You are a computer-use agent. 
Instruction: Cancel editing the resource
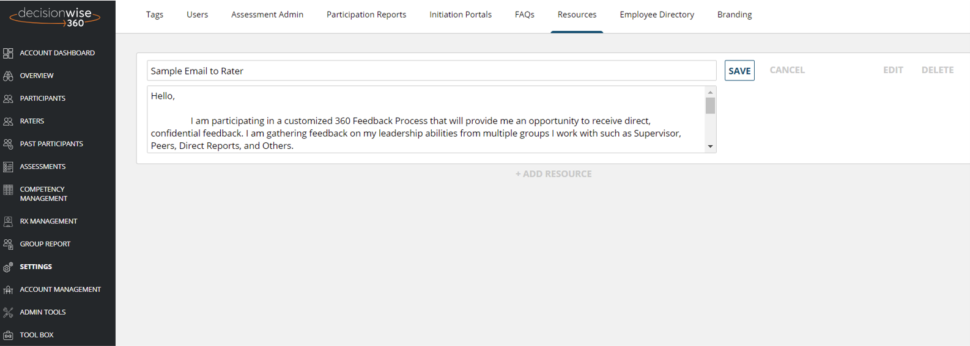[787, 70]
